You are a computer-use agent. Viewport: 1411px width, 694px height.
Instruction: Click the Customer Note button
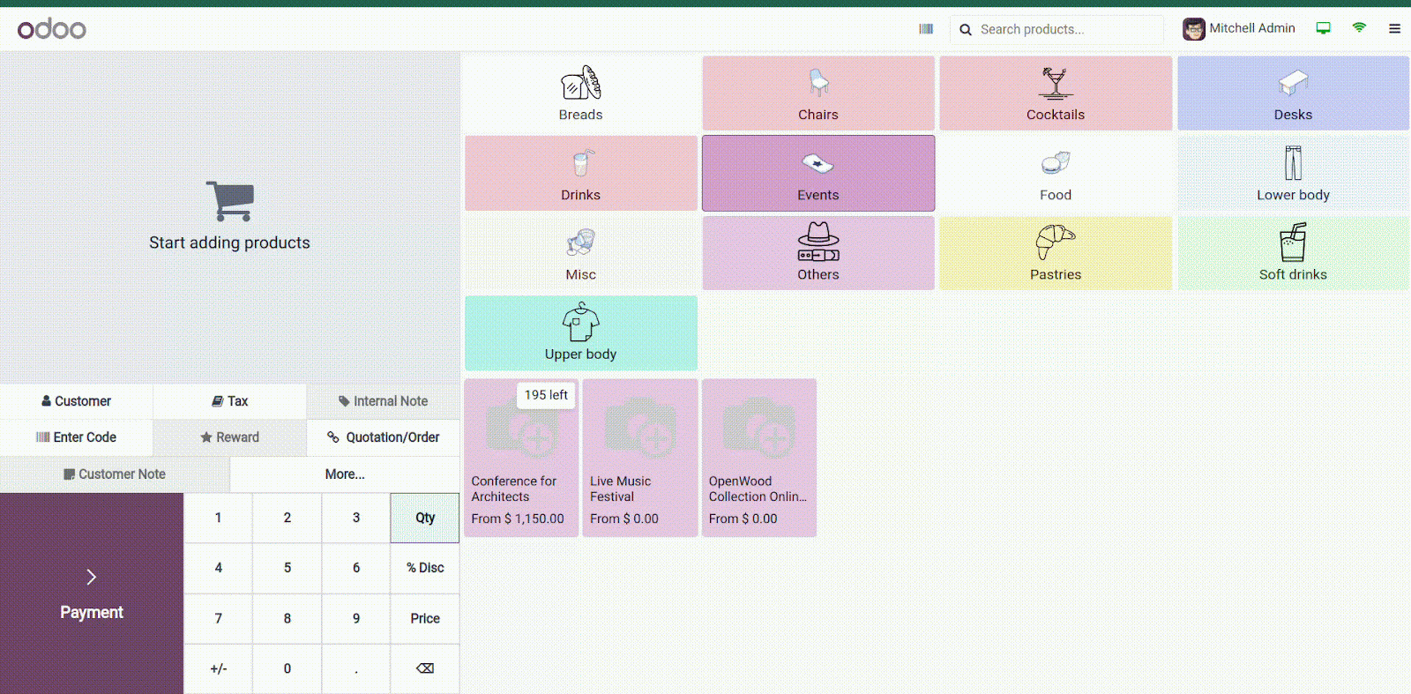tap(115, 474)
